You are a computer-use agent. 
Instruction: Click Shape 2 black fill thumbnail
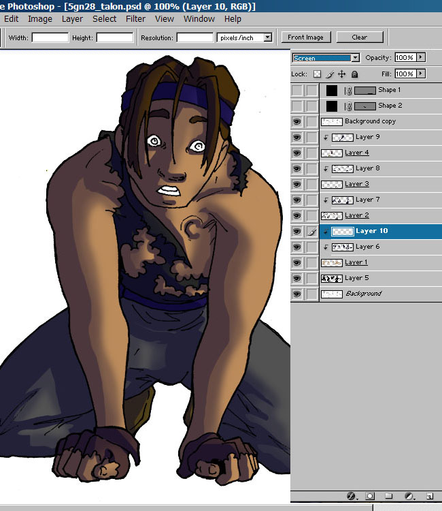coord(332,106)
